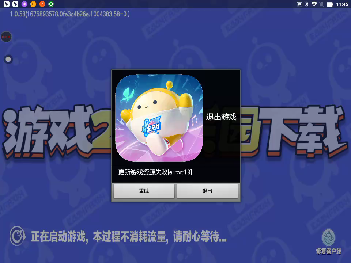Viewport: 351px width, 263px height.
Task: Click the spinning loading icon at bottom-left
Action: click(x=17, y=236)
